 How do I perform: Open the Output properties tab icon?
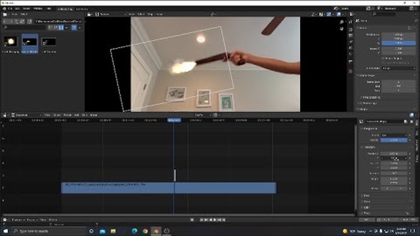click(350, 35)
